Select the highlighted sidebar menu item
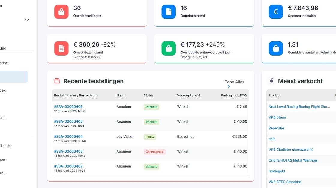Screen dimensions: 336x188 14,77
